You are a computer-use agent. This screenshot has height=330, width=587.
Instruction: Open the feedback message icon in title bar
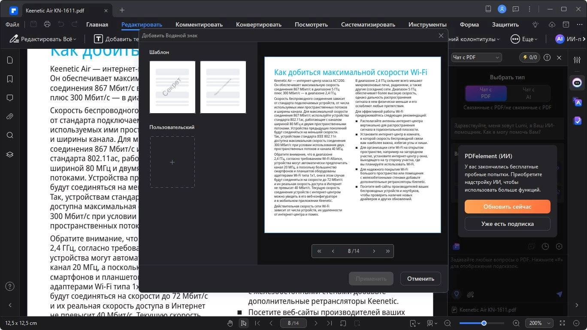click(516, 9)
